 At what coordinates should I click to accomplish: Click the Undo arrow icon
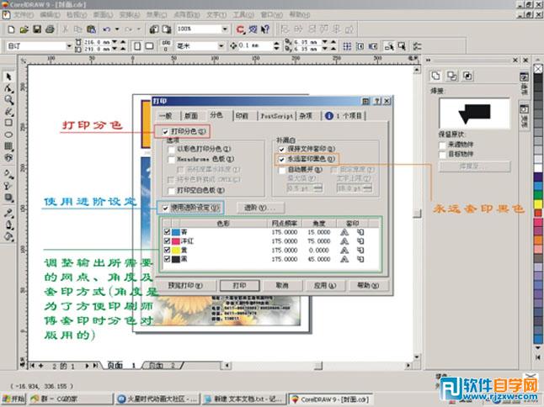[106, 29]
